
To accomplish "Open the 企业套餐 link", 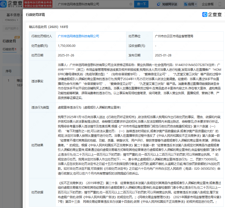I will click(x=208, y=4).
